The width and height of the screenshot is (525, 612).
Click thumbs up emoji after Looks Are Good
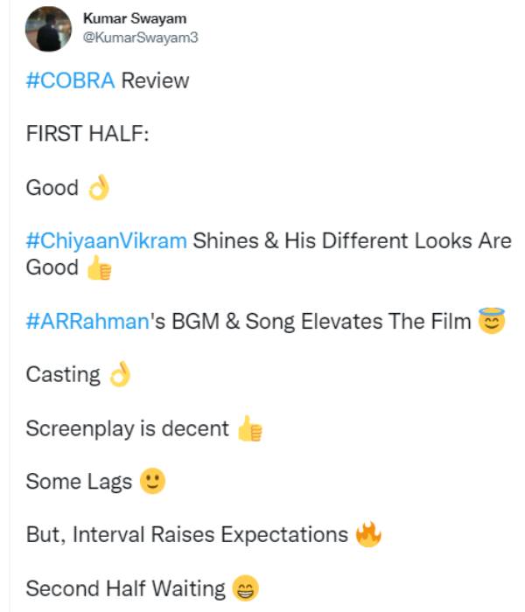(100, 269)
